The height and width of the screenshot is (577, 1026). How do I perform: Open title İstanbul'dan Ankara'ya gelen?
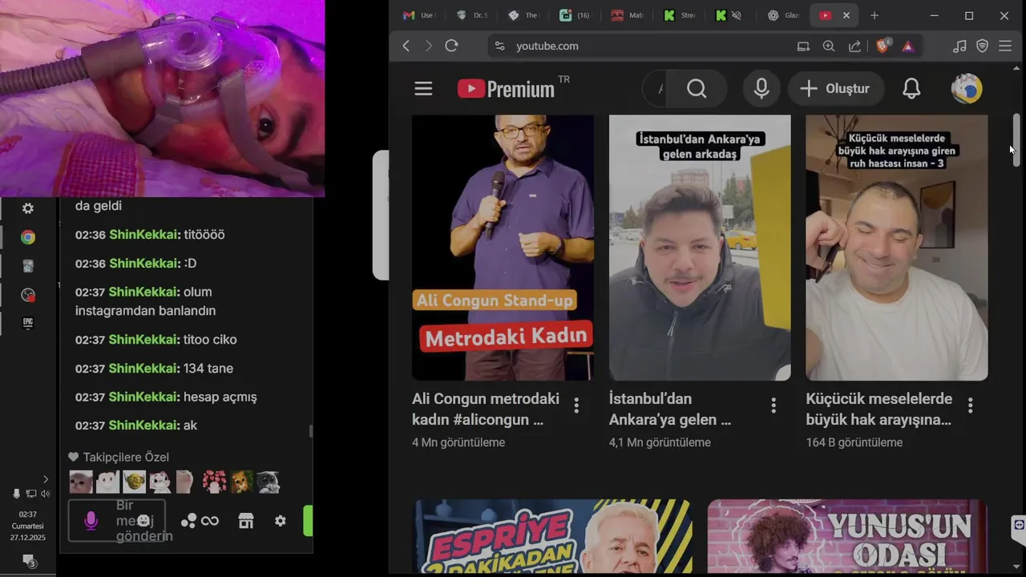pos(670,409)
